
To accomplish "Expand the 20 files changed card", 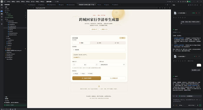I will [x=199, y=13].
